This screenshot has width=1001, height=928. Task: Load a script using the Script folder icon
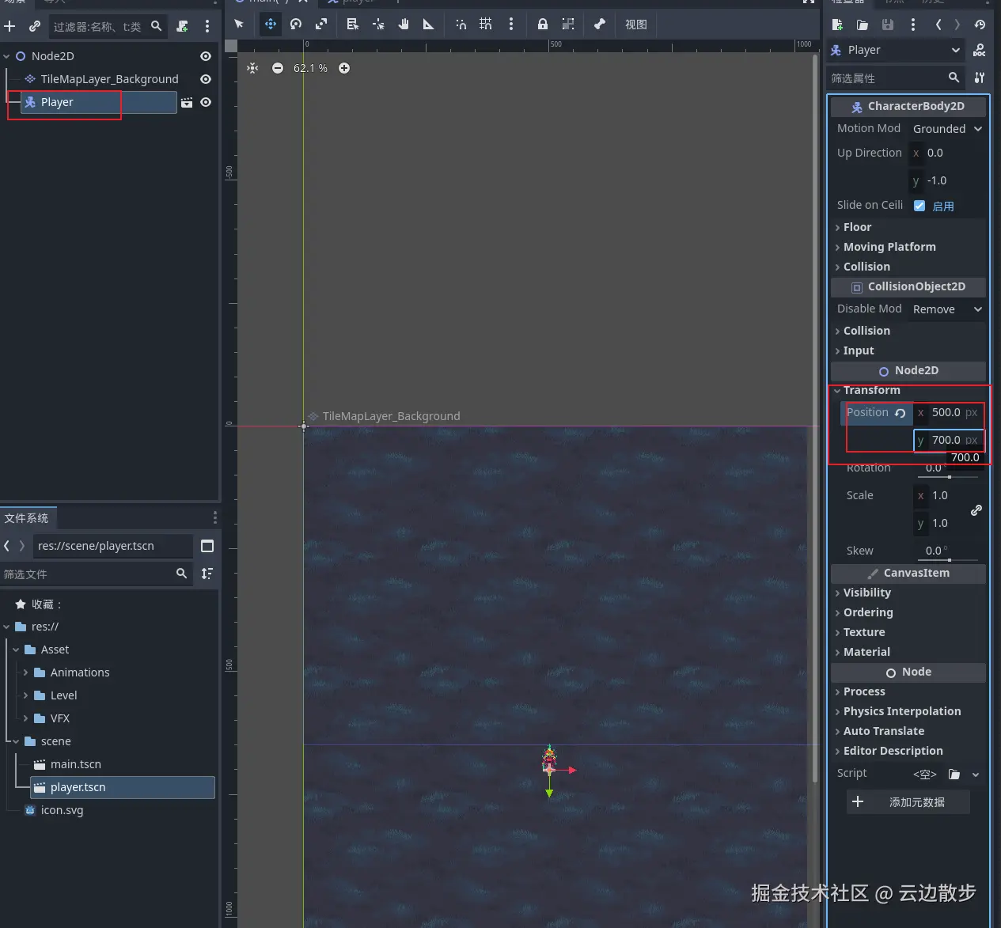tap(954, 775)
